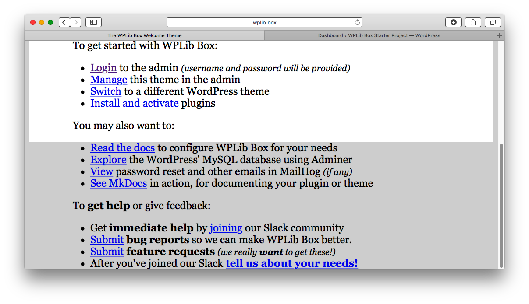Click Explore link for Adminer database
The height and width of the screenshot is (304, 529).
click(x=108, y=160)
